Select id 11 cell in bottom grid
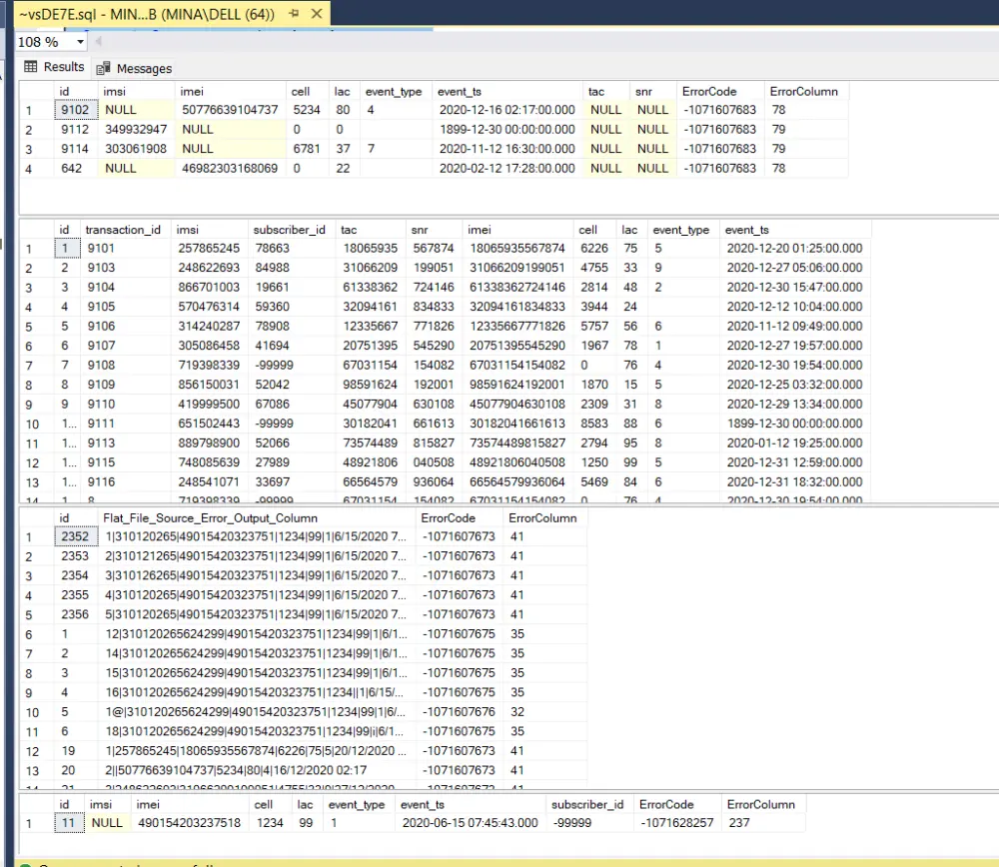 click(x=68, y=822)
